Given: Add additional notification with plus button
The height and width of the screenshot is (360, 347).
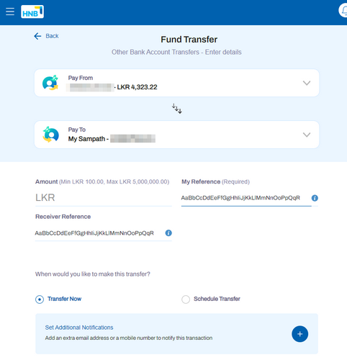Looking at the screenshot, I should pos(299,334).
